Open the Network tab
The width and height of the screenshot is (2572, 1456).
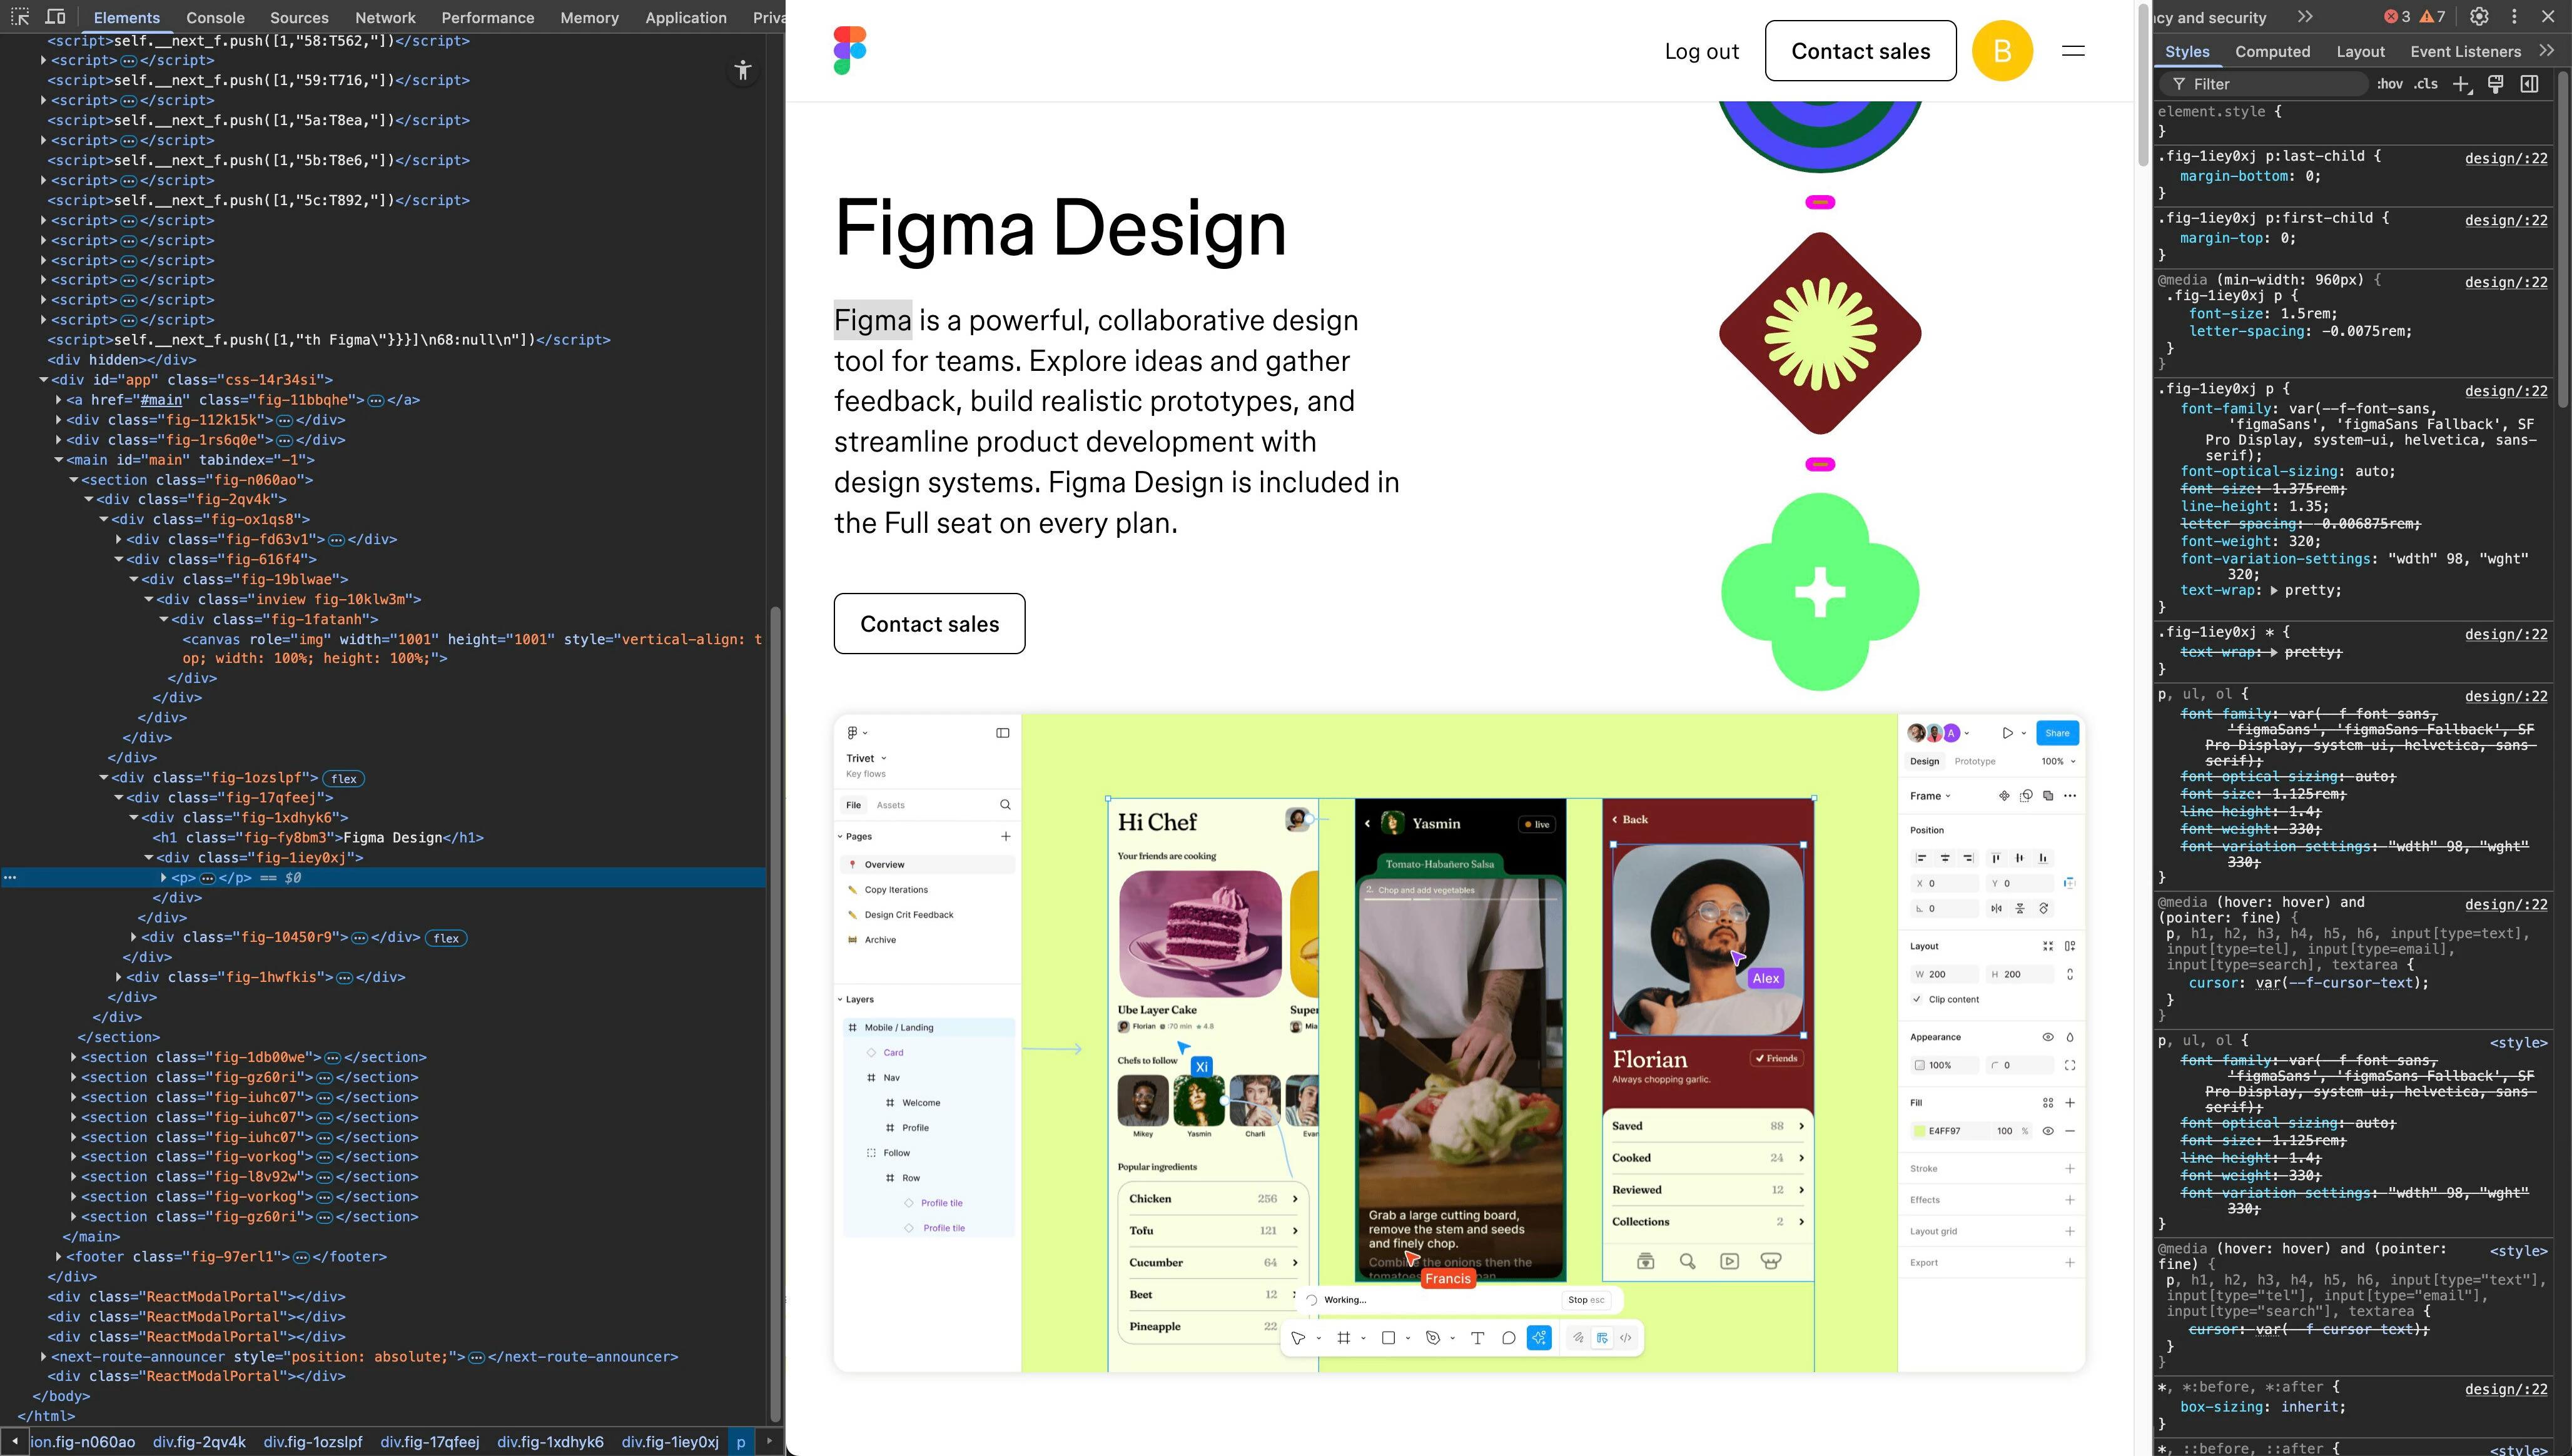[x=385, y=17]
